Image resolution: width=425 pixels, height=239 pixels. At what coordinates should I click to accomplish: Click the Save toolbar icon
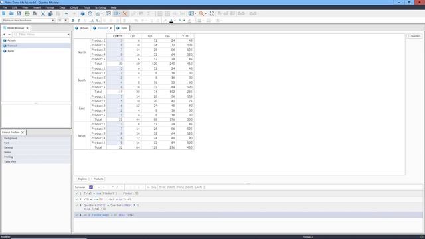19,13
